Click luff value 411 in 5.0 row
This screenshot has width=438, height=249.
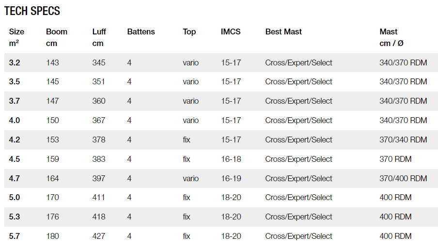tap(99, 198)
